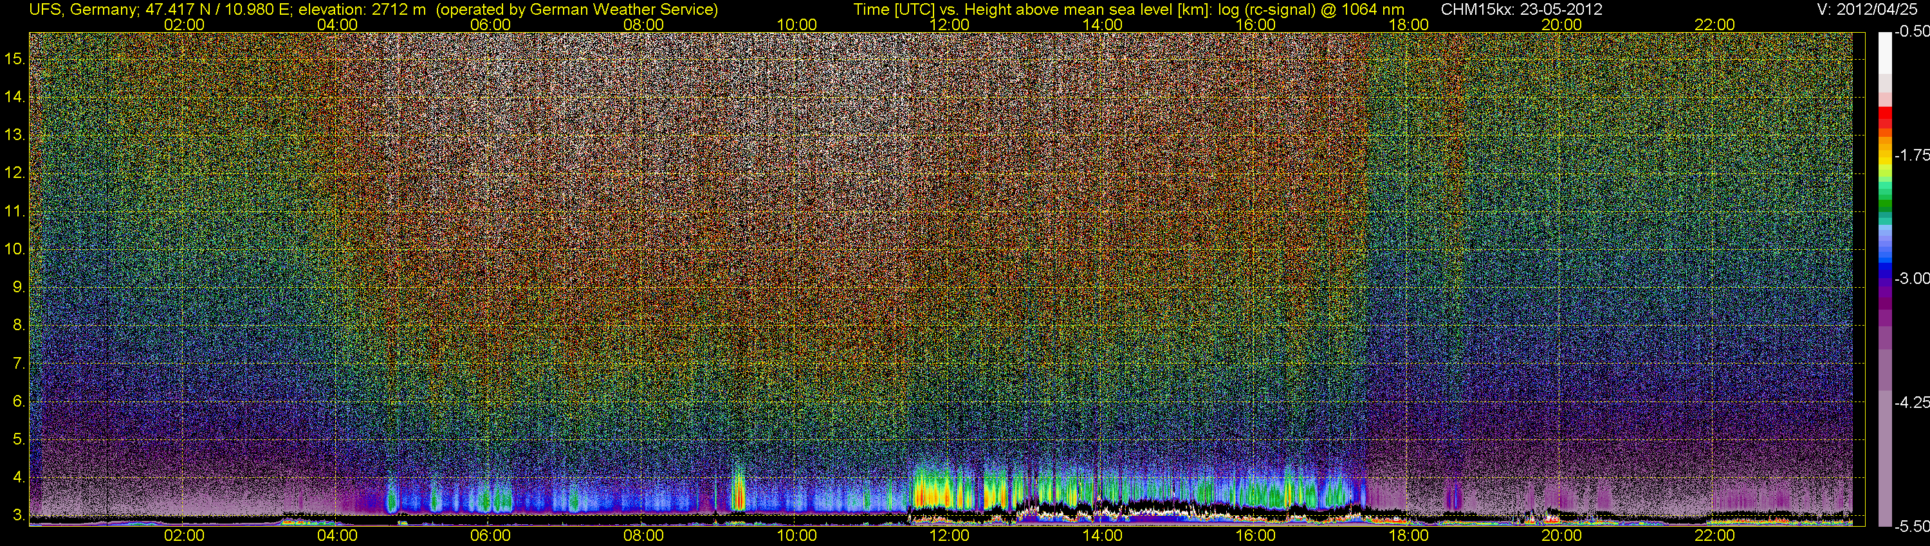This screenshot has height=546, width=1930.
Task: Click the white segment of the color scale
Action: point(1884,53)
